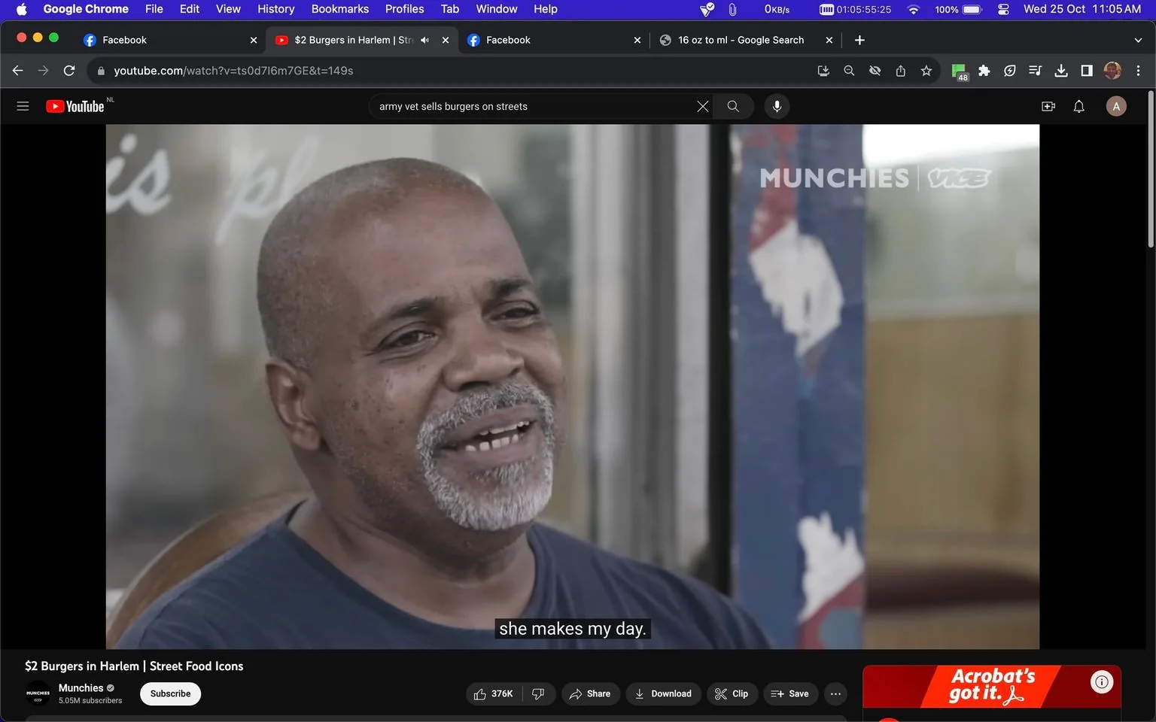The width and height of the screenshot is (1156, 722).
Task: Share this page from address bar
Action: pos(900,71)
